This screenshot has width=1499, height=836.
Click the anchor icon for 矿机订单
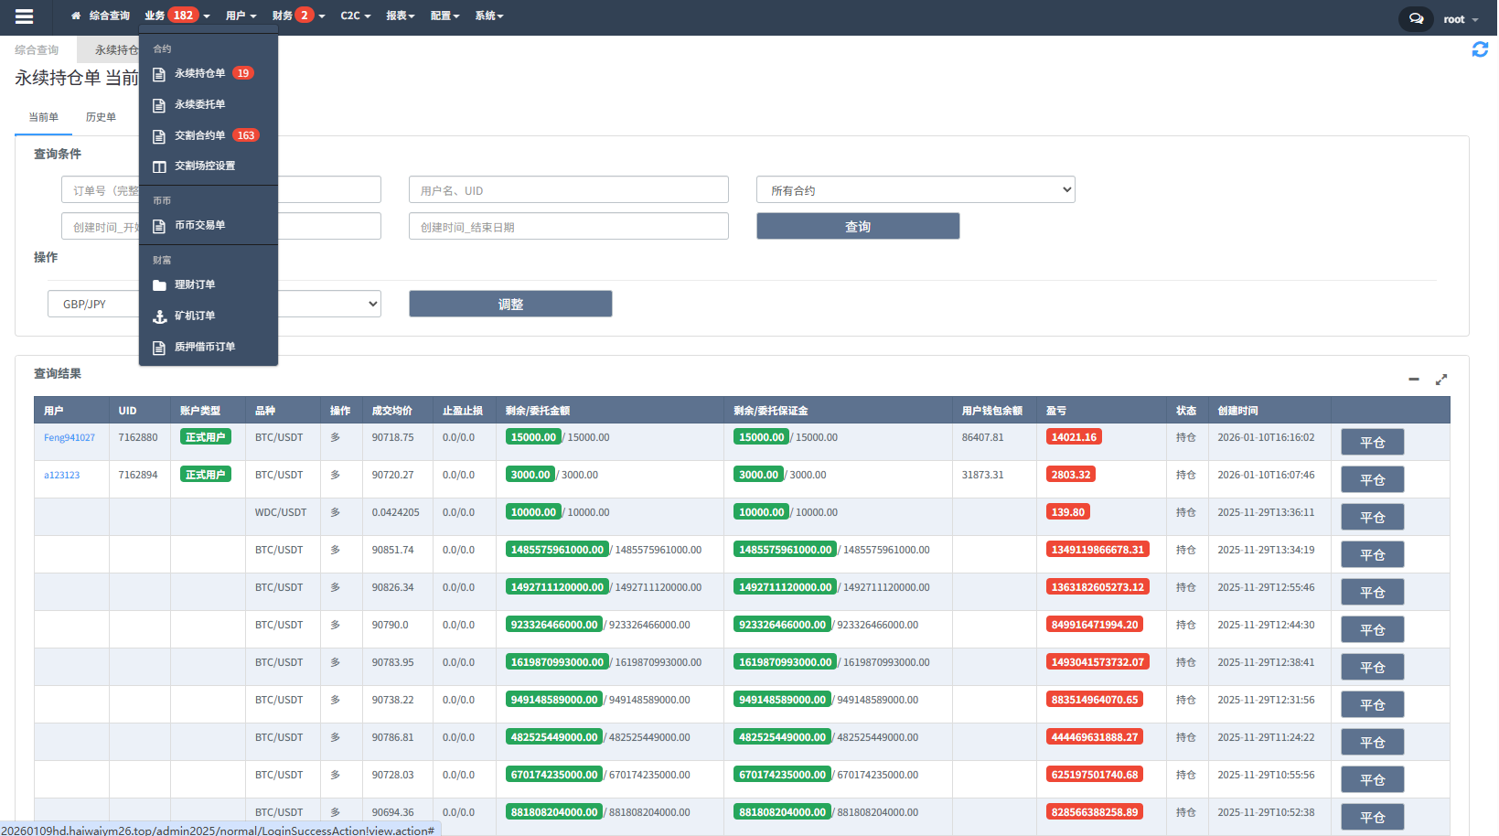[159, 316]
